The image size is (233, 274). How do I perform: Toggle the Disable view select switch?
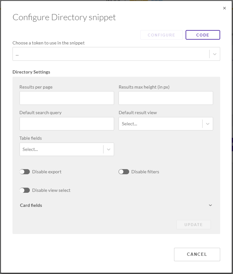[x=25, y=190]
